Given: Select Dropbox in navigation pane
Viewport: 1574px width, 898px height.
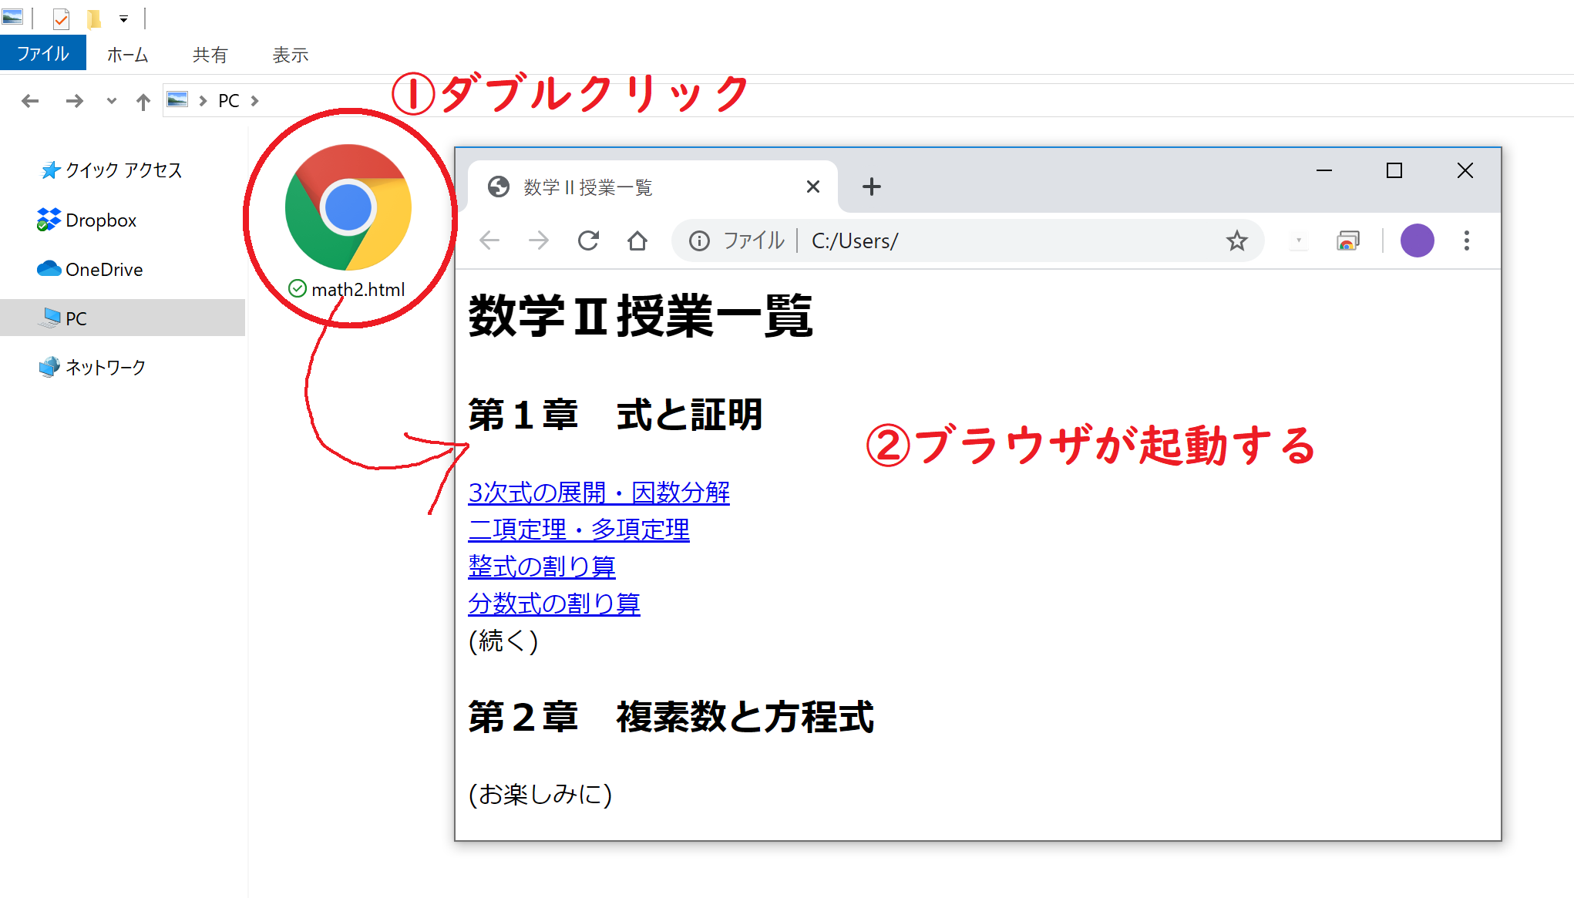Looking at the screenshot, I should (x=86, y=220).
